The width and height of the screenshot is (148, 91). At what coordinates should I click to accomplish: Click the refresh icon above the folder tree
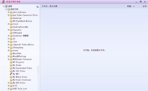click(37, 7)
